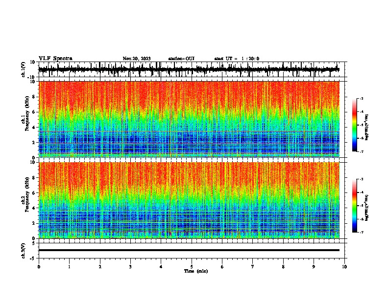Image resolution: width=388 pixels, height=299 pixels.
Task: Click time axis tick label "8"
Action: point(283,267)
